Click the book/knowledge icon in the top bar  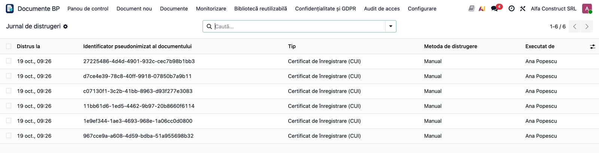click(471, 9)
